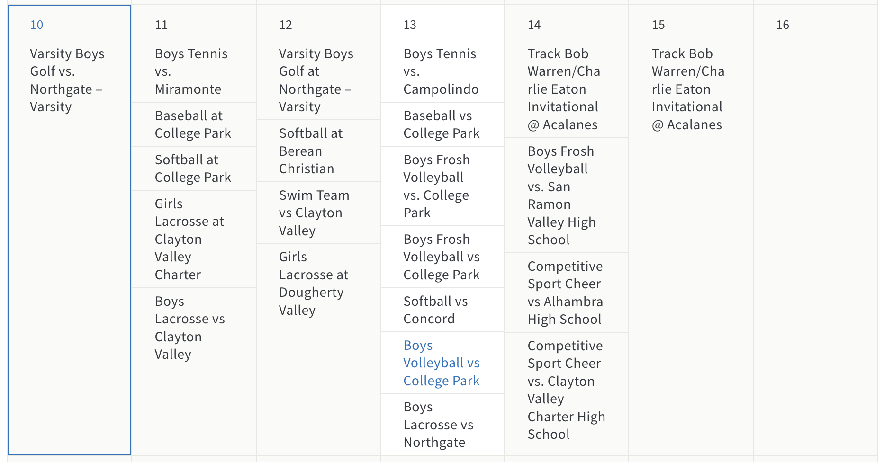Open Boys Volleyball vs College Park link
Viewport: 884px width, 462px height.
(x=441, y=363)
